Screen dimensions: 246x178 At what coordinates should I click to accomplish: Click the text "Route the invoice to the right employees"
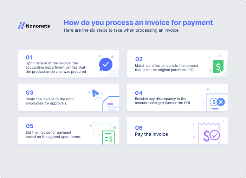(x=50, y=101)
